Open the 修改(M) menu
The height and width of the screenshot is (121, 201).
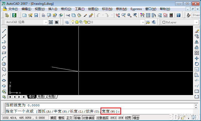[x=121, y=9]
